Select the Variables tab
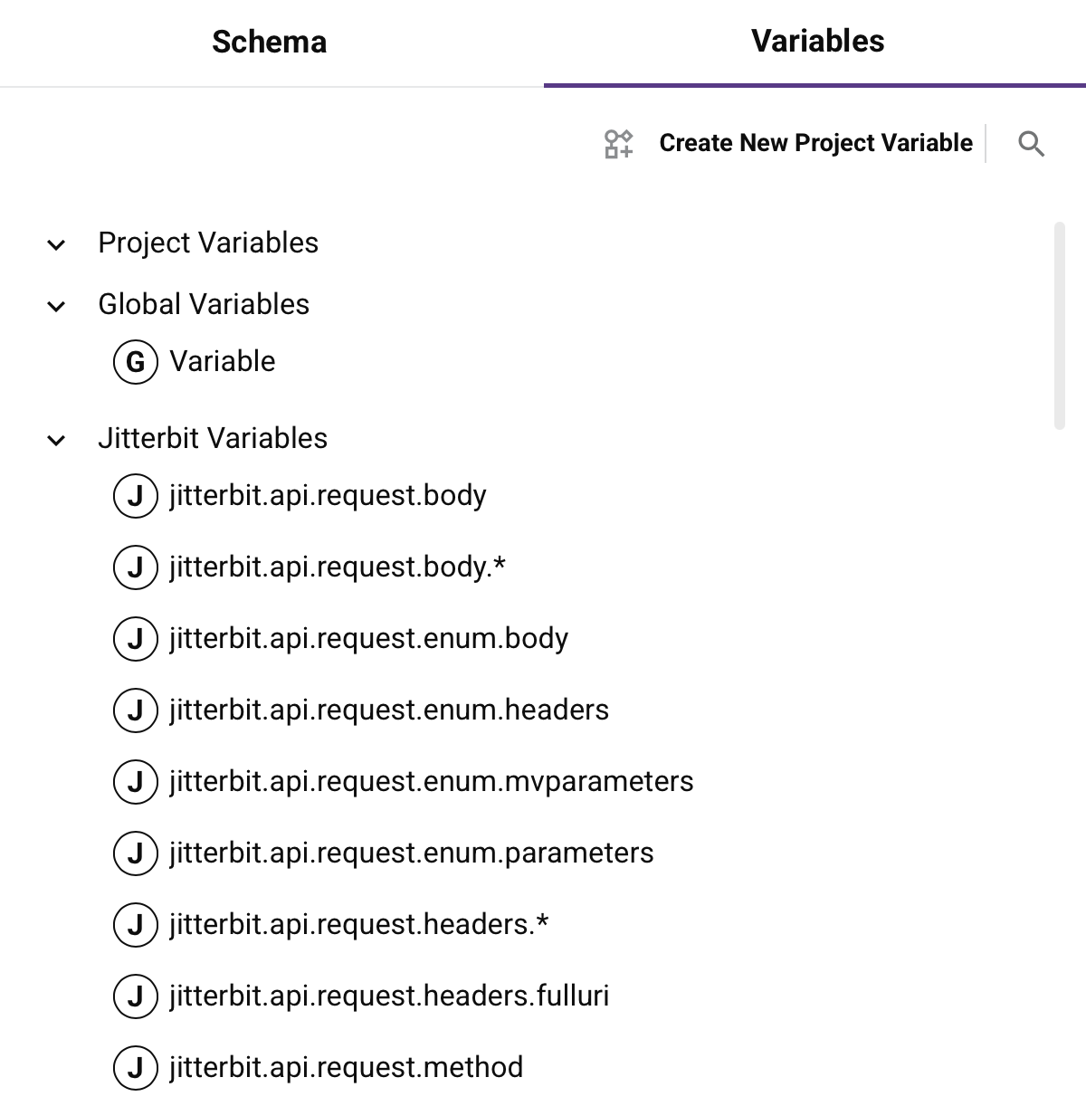Viewport: 1086px width, 1106px height. (815, 42)
